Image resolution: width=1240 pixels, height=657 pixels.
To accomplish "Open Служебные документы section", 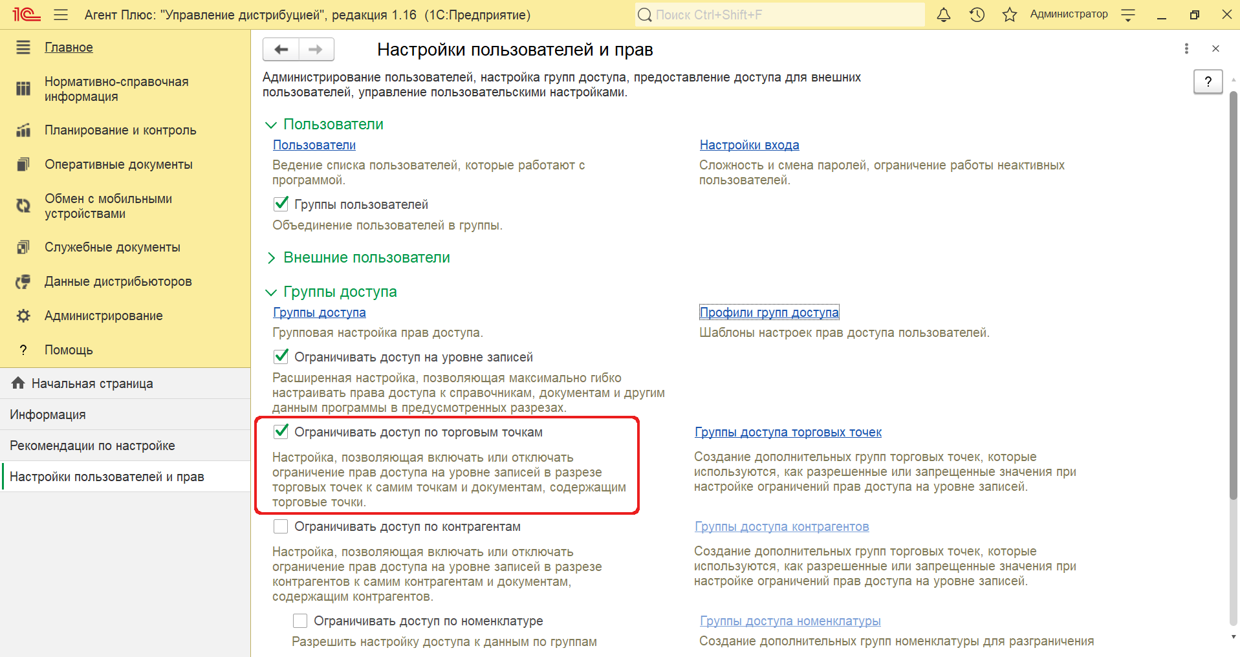I will [x=113, y=247].
